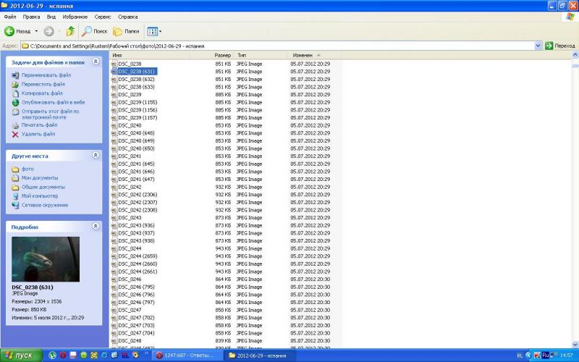Select file DSC_0240 (648)
Viewport: 579px width, 362px height.
pyautogui.click(x=136, y=133)
